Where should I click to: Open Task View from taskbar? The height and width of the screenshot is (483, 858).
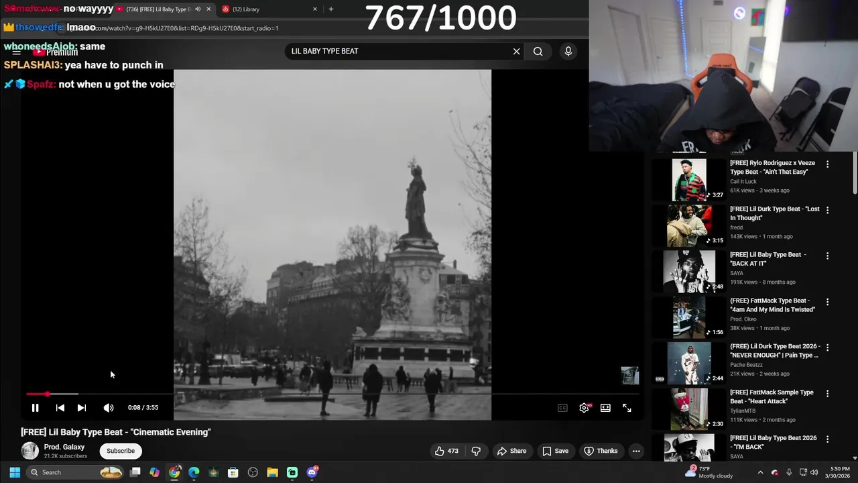point(135,472)
